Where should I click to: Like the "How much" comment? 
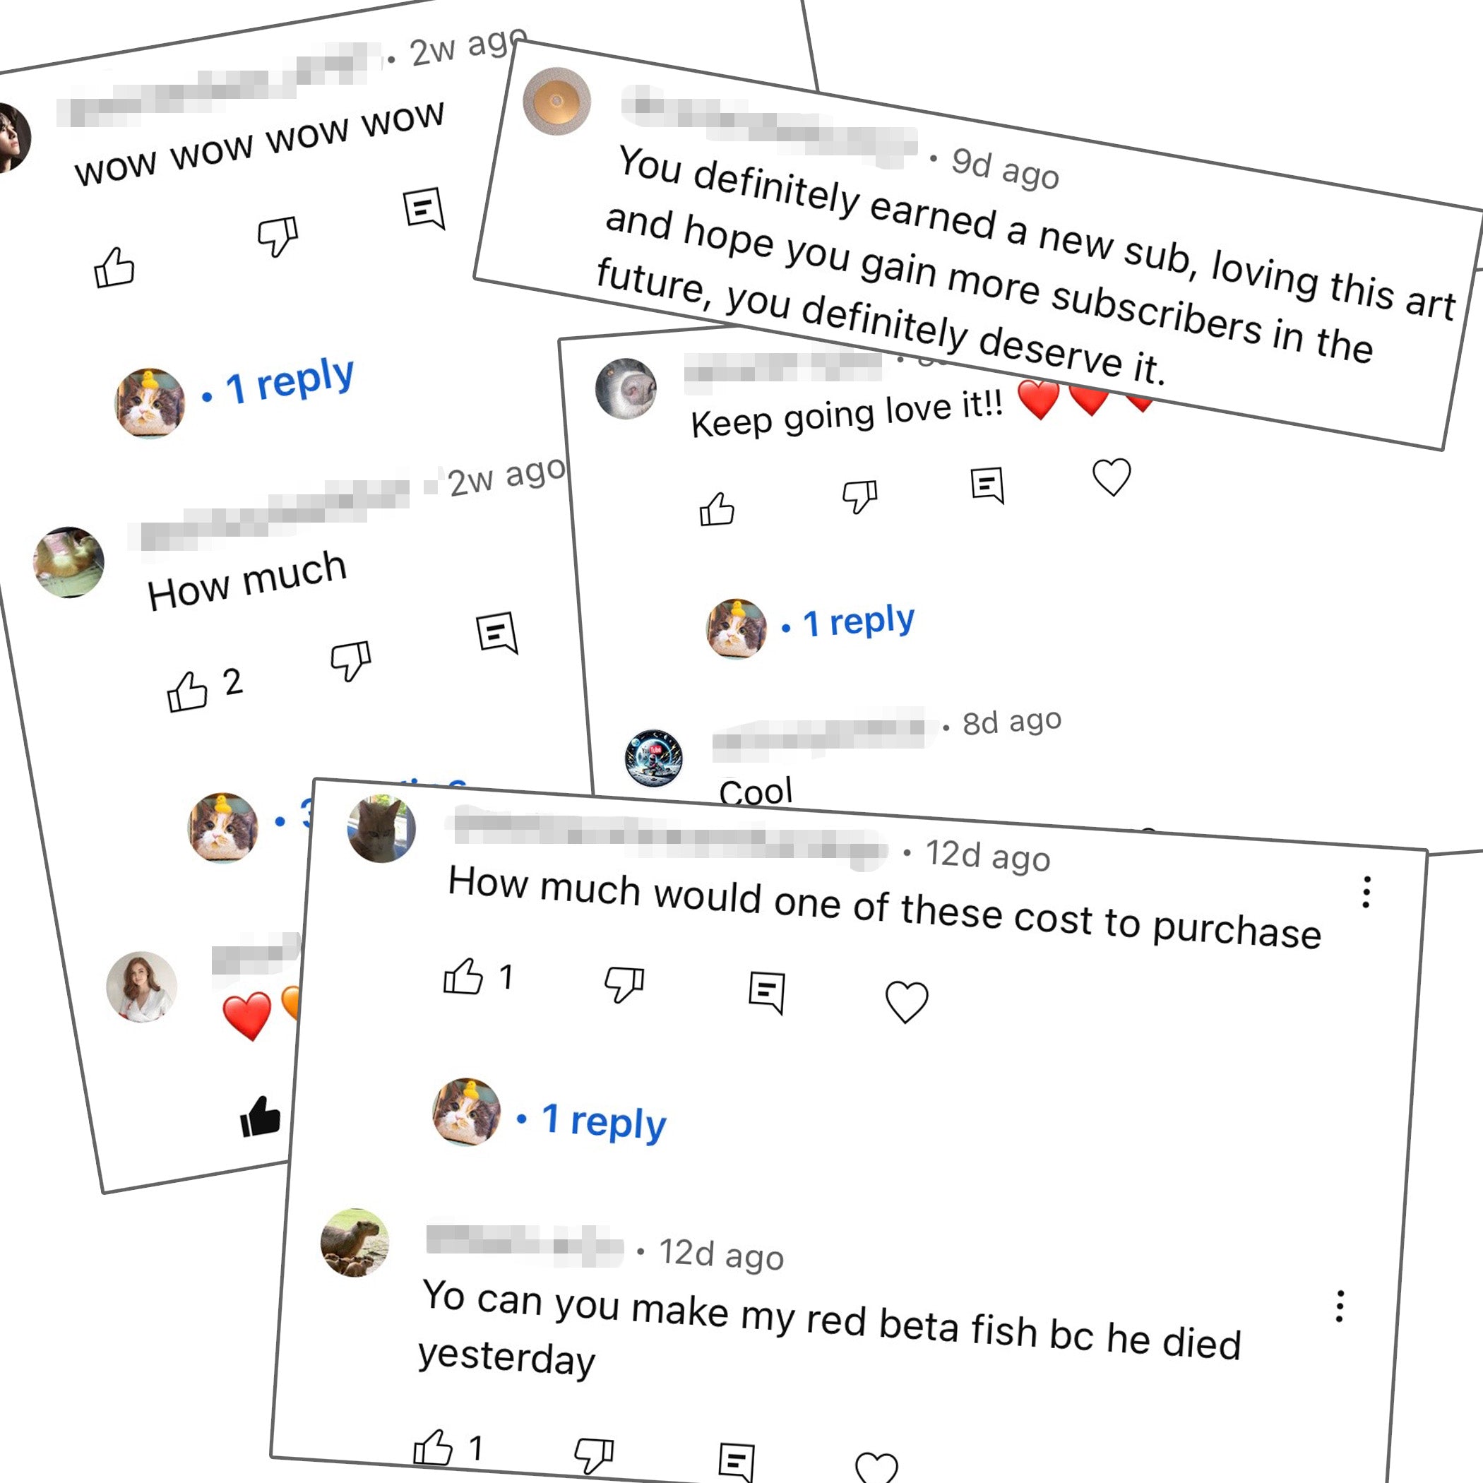click(187, 691)
